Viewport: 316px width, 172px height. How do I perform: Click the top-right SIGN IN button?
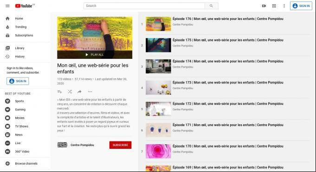[301, 6]
